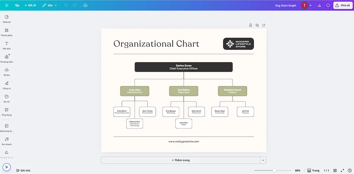Enter fullscreen presentation mode
354x174 pixels.
(x=342, y=170)
